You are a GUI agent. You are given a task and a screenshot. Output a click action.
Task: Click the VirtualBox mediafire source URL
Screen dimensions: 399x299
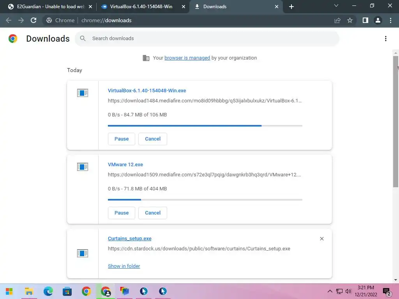pyautogui.click(x=205, y=101)
